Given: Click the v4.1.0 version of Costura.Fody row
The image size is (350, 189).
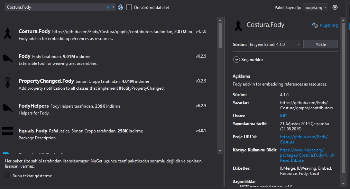Looking at the screenshot, I should (x=201, y=31).
